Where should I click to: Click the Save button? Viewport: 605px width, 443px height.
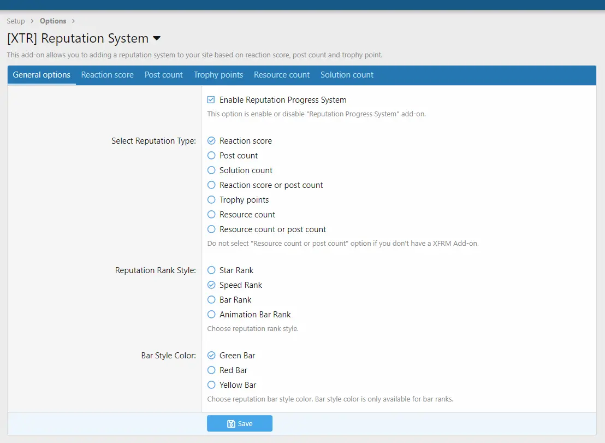[240, 423]
